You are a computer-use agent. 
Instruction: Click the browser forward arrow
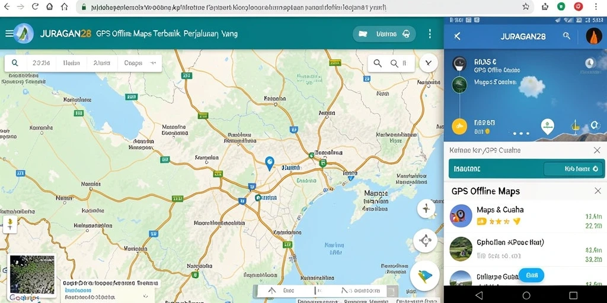[21, 7]
